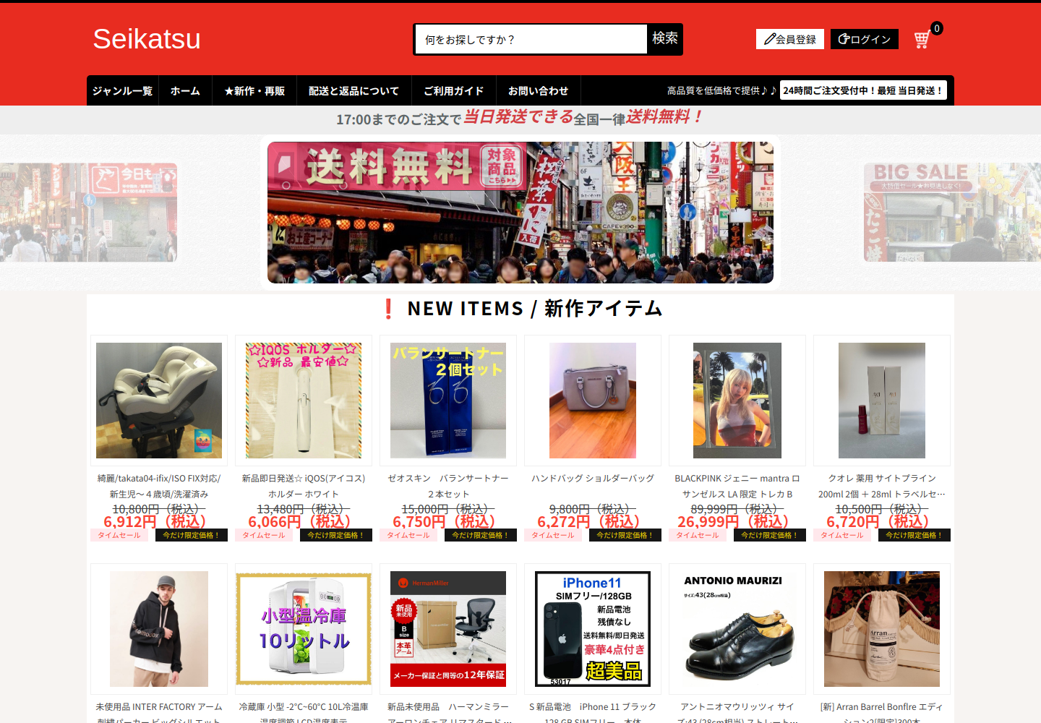Open the shopping cart icon
Image resolution: width=1041 pixels, height=723 pixels.
tap(922, 39)
